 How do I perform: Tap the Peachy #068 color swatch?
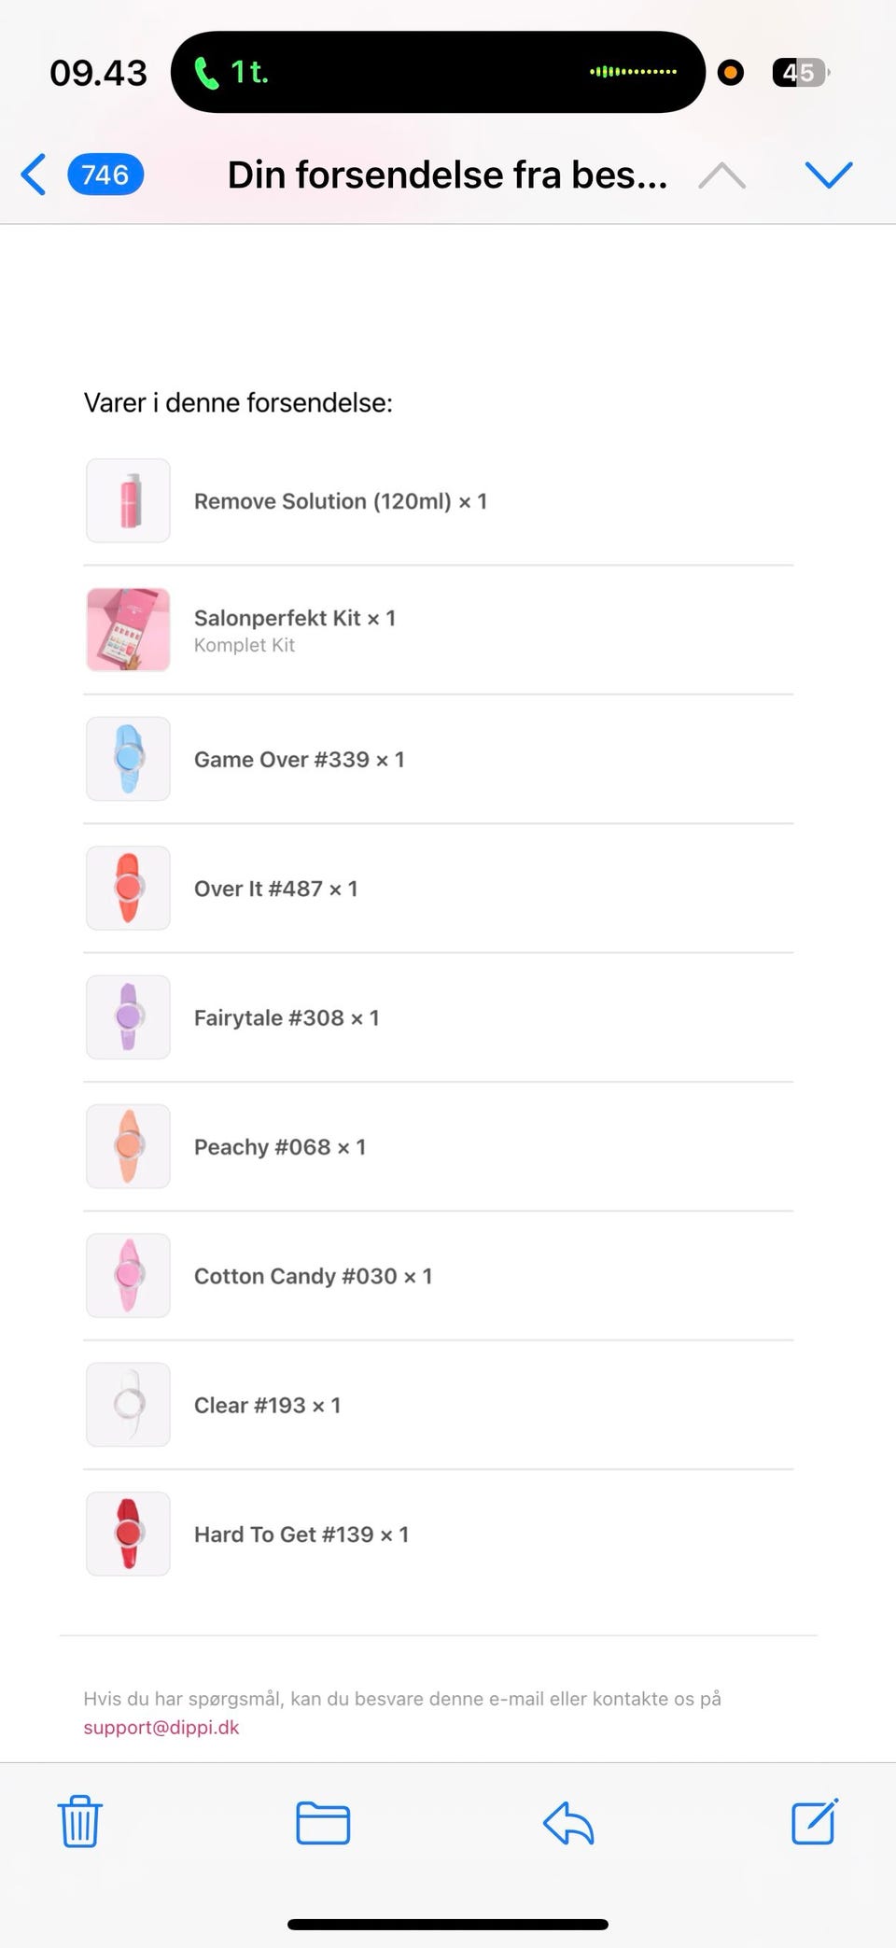(x=129, y=1146)
